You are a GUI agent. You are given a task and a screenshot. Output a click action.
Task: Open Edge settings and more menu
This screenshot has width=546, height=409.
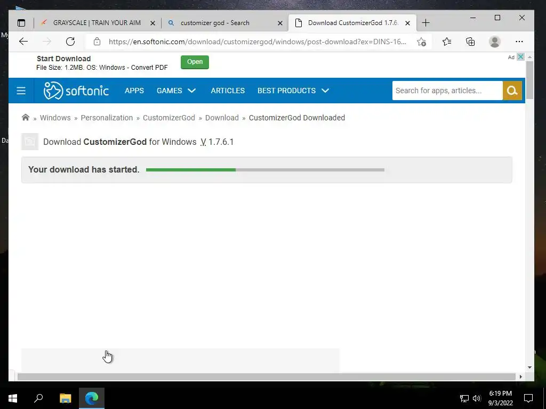[x=519, y=42]
